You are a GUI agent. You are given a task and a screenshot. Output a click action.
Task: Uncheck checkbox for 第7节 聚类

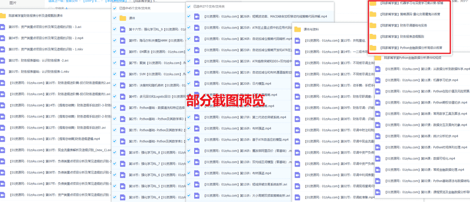click(x=114, y=63)
